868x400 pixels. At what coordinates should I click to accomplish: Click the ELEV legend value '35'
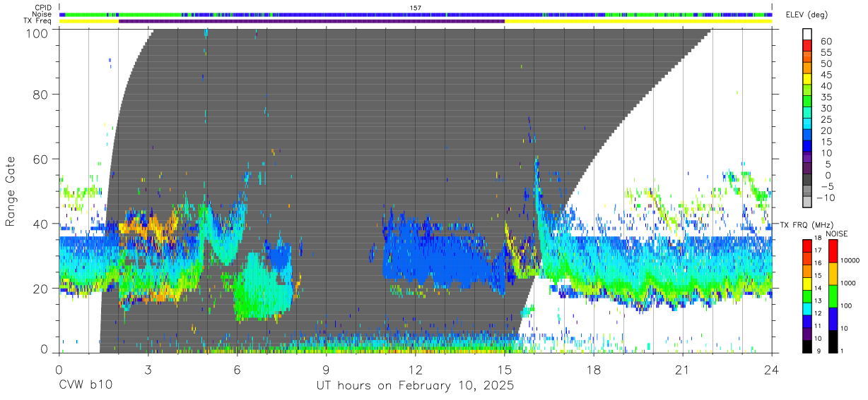point(826,97)
